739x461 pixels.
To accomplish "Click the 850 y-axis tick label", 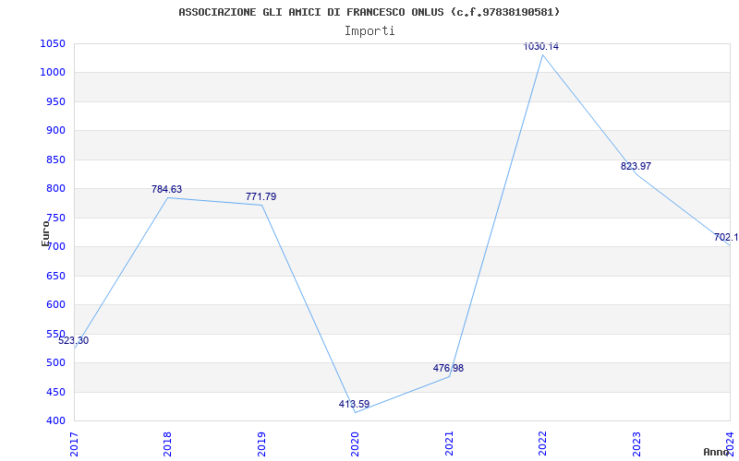I will pos(55,160).
